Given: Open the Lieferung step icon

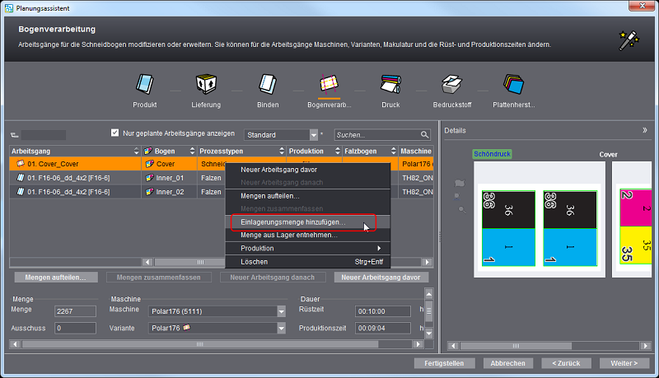Looking at the screenshot, I should tap(205, 84).
